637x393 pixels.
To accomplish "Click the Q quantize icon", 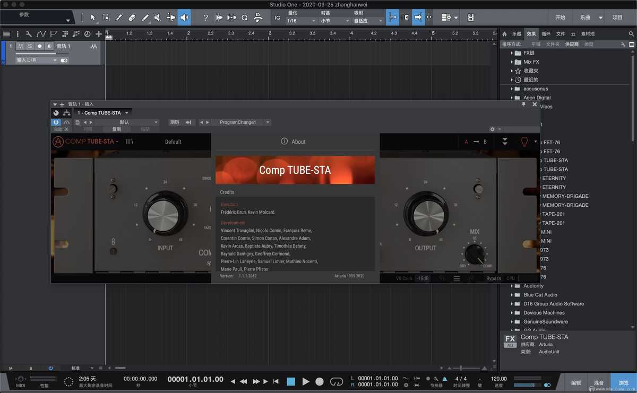I will [x=245, y=18].
